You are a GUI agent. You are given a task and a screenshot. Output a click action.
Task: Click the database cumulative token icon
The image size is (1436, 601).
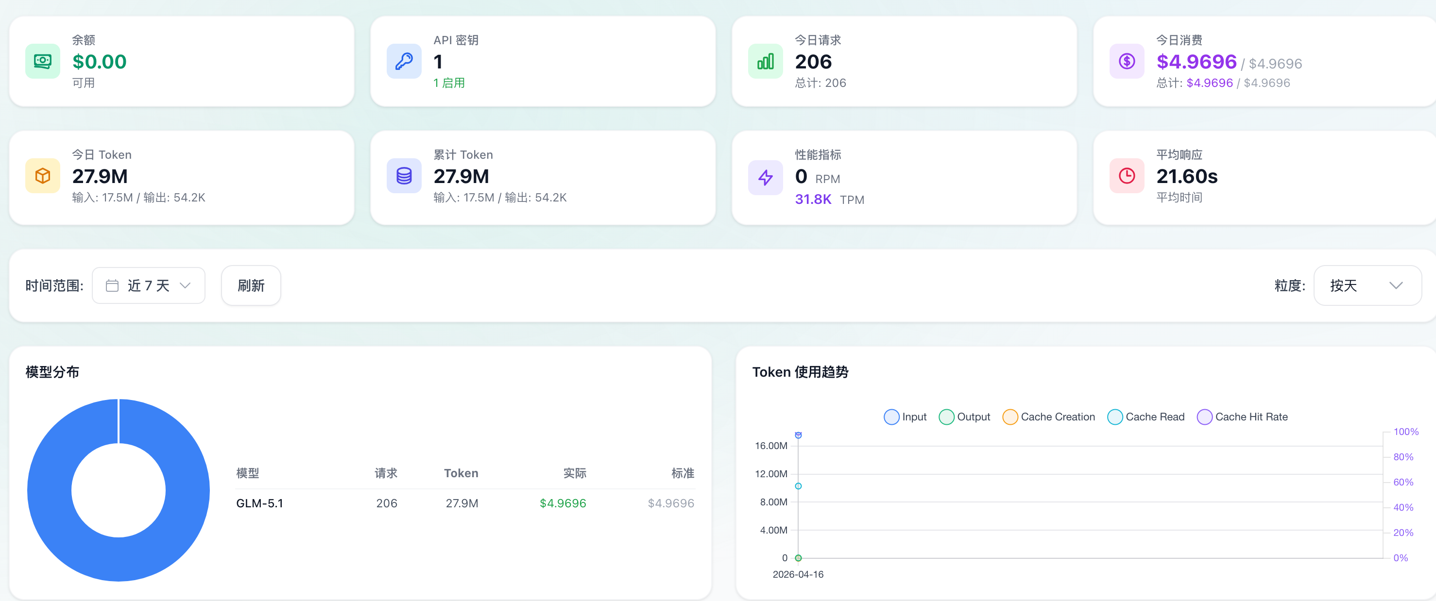(x=404, y=176)
